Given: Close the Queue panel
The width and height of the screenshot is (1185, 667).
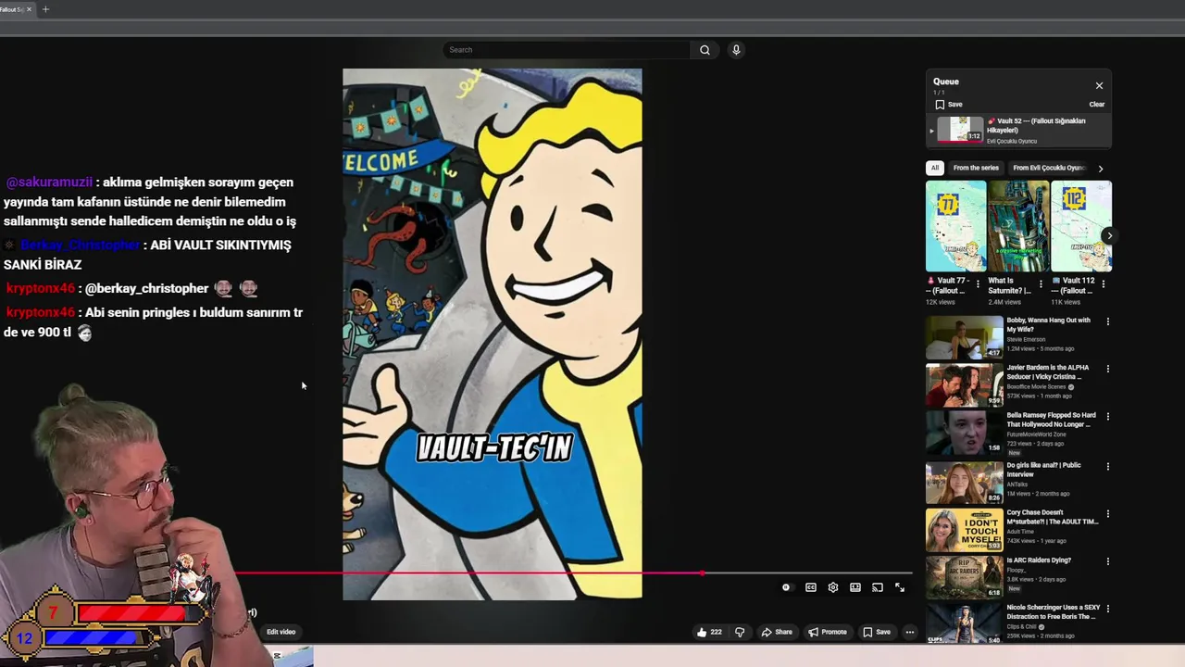Looking at the screenshot, I should click(1099, 85).
